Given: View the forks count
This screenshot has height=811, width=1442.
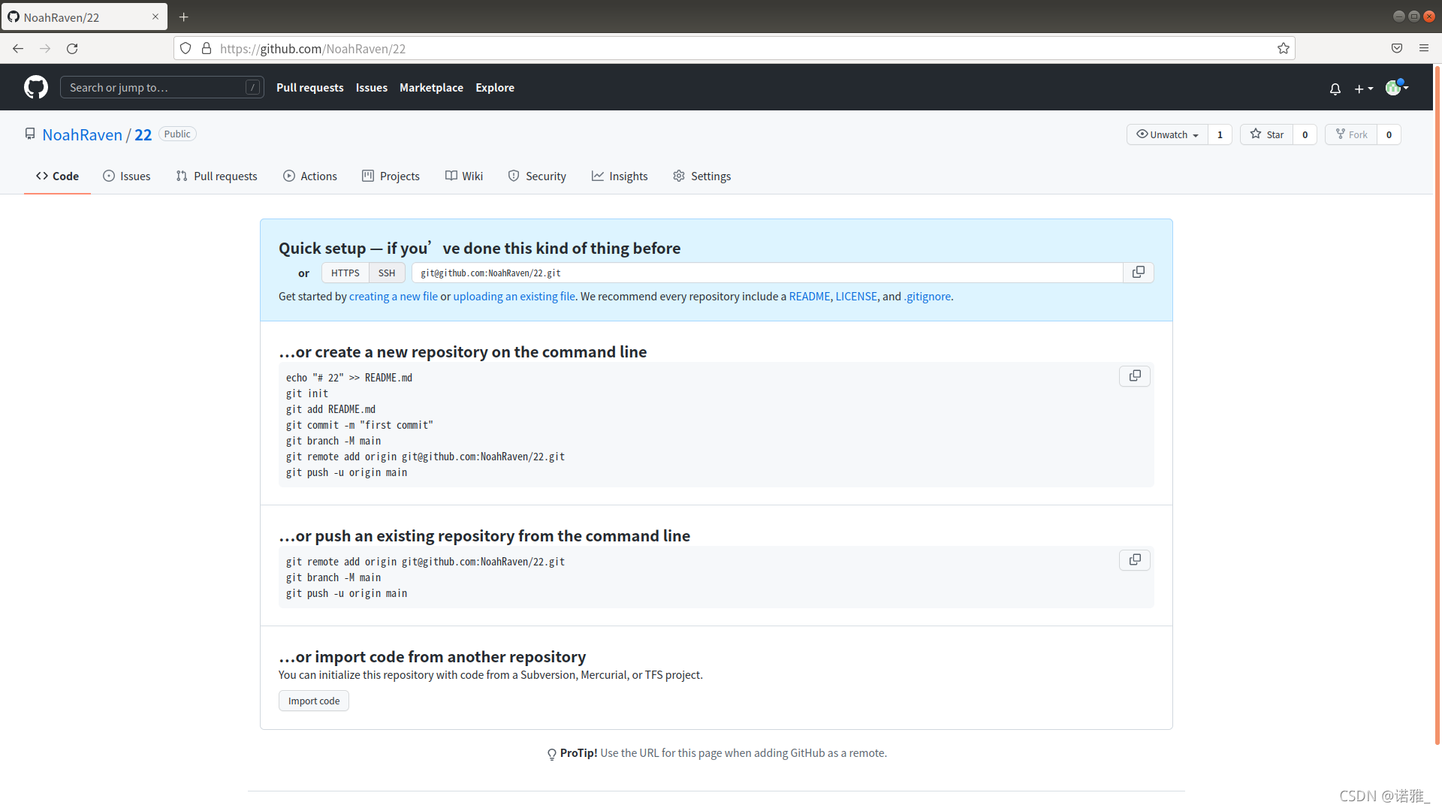Looking at the screenshot, I should pyautogui.click(x=1389, y=134).
